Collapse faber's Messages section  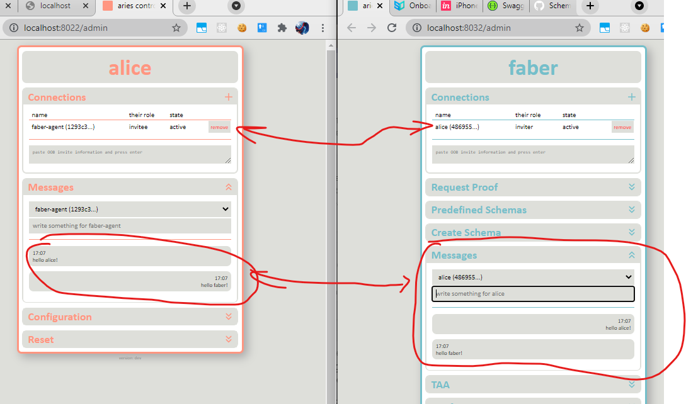point(631,255)
